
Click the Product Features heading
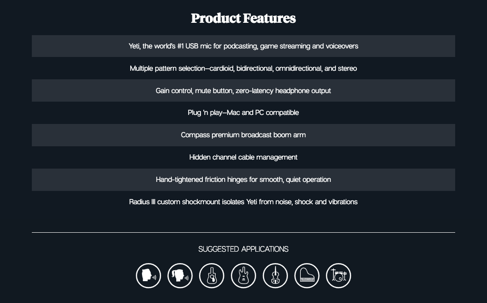tap(243, 18)
